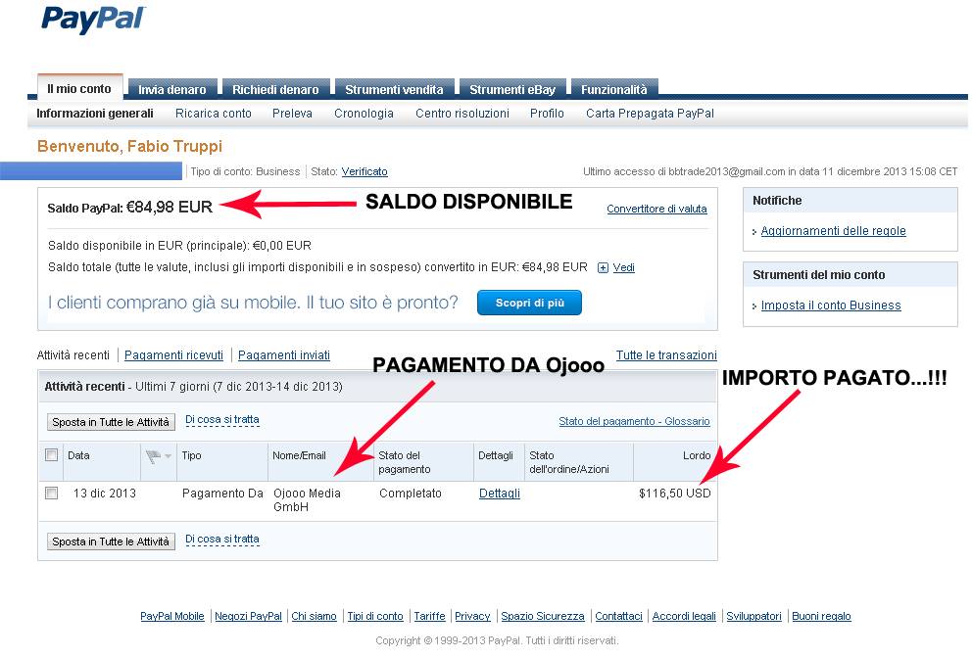
Task: Open Tipi di conto footer link
Action: tap(375, 616)
